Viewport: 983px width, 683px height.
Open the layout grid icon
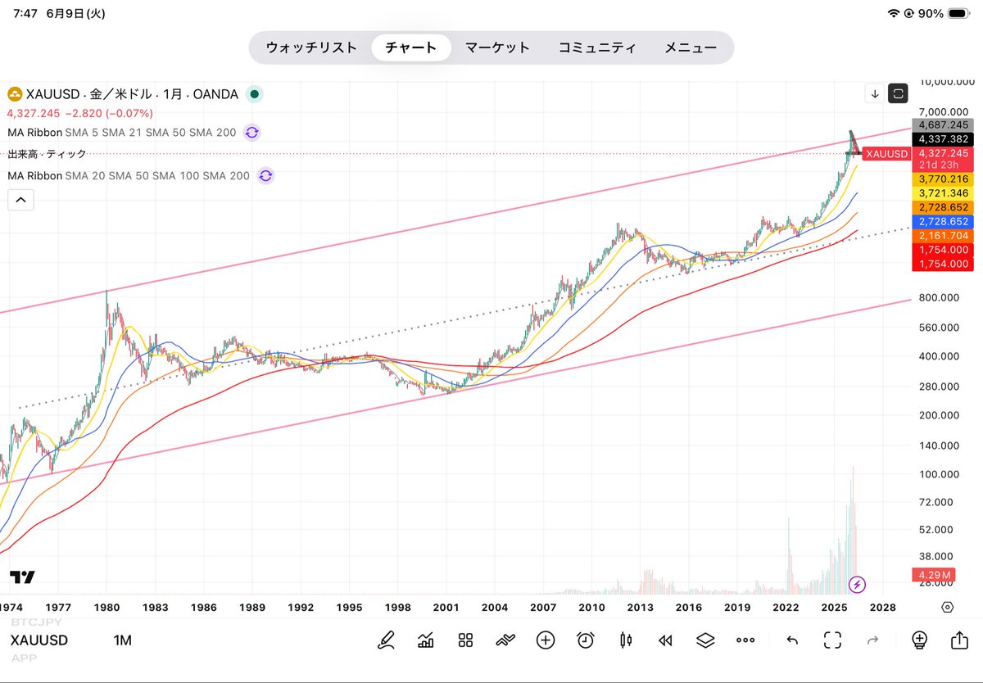(465, 640)
